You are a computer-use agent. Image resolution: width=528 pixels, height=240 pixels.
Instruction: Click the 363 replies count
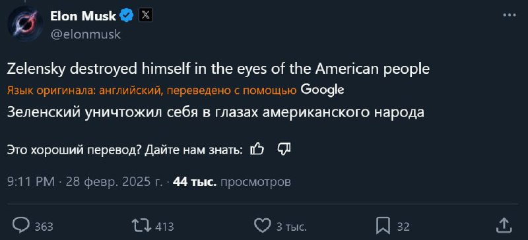pos(44,227)
